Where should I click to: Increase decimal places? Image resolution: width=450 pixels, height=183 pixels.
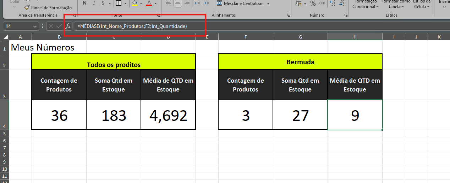pos(333,3)
